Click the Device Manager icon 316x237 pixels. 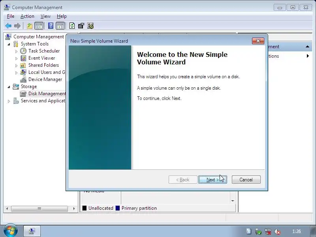click(23, 79)
